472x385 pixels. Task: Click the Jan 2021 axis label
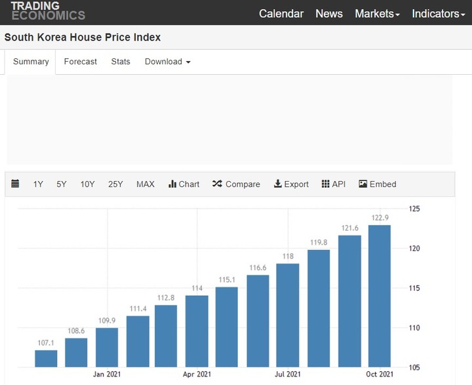click(107, 374)
